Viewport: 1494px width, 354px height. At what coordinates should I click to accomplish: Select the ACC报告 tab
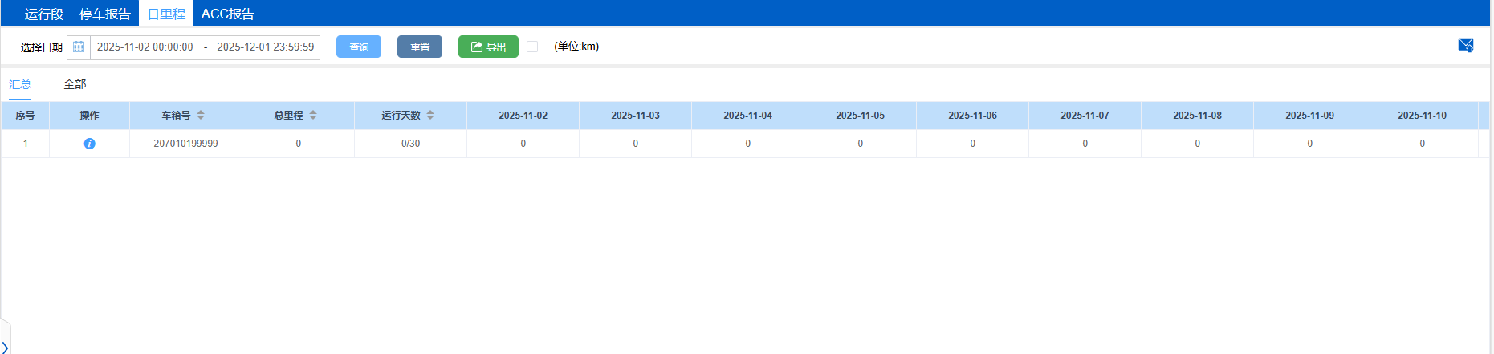227,14
